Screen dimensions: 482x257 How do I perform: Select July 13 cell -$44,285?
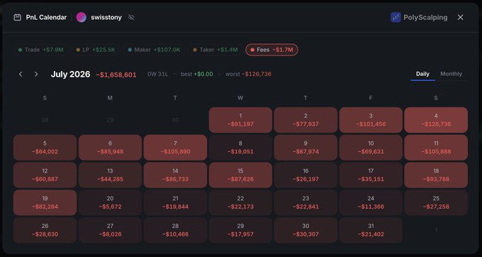110,175
